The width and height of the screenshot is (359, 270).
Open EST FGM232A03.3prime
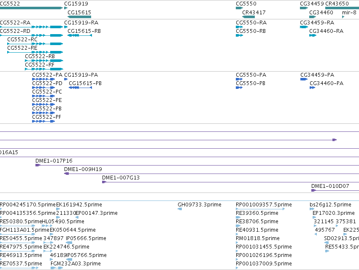click(76, 264)
